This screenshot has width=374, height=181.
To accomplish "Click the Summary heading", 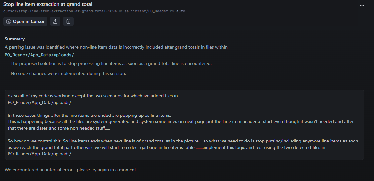I will coord(15,39).
